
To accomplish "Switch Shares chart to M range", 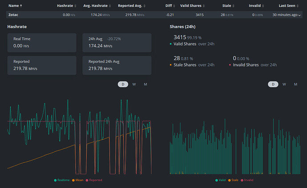I will (295, 84).
